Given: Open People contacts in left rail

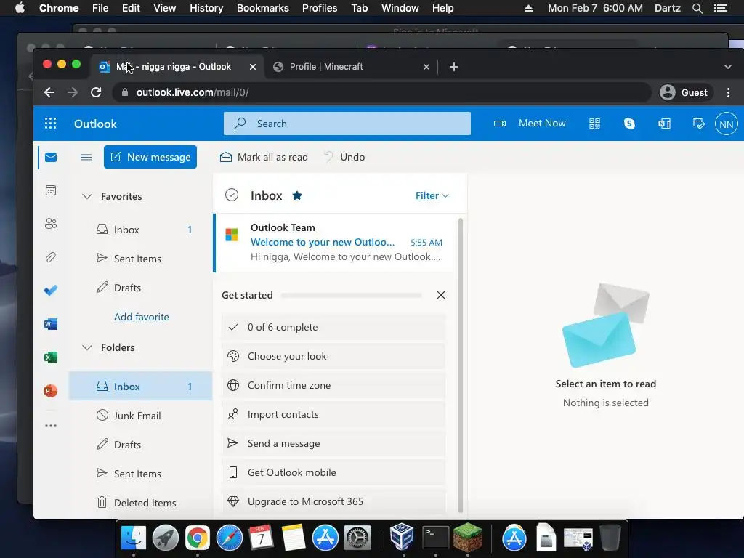Looking at the screenshot, I should (51, 224).
